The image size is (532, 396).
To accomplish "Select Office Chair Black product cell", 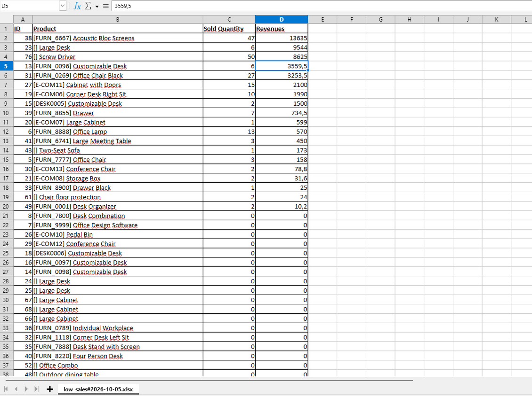I will (x=118, y=76).
